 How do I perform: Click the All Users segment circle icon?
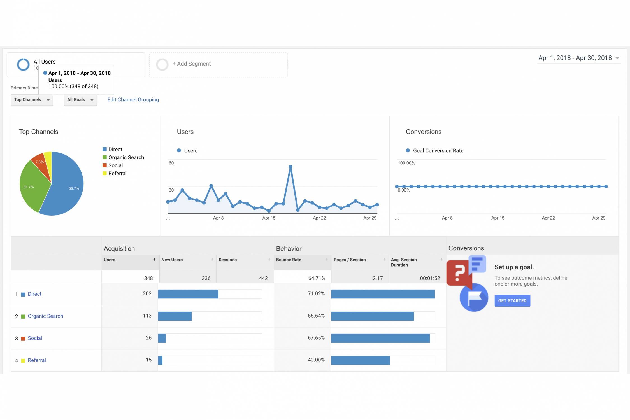click(x=23, y=64)
